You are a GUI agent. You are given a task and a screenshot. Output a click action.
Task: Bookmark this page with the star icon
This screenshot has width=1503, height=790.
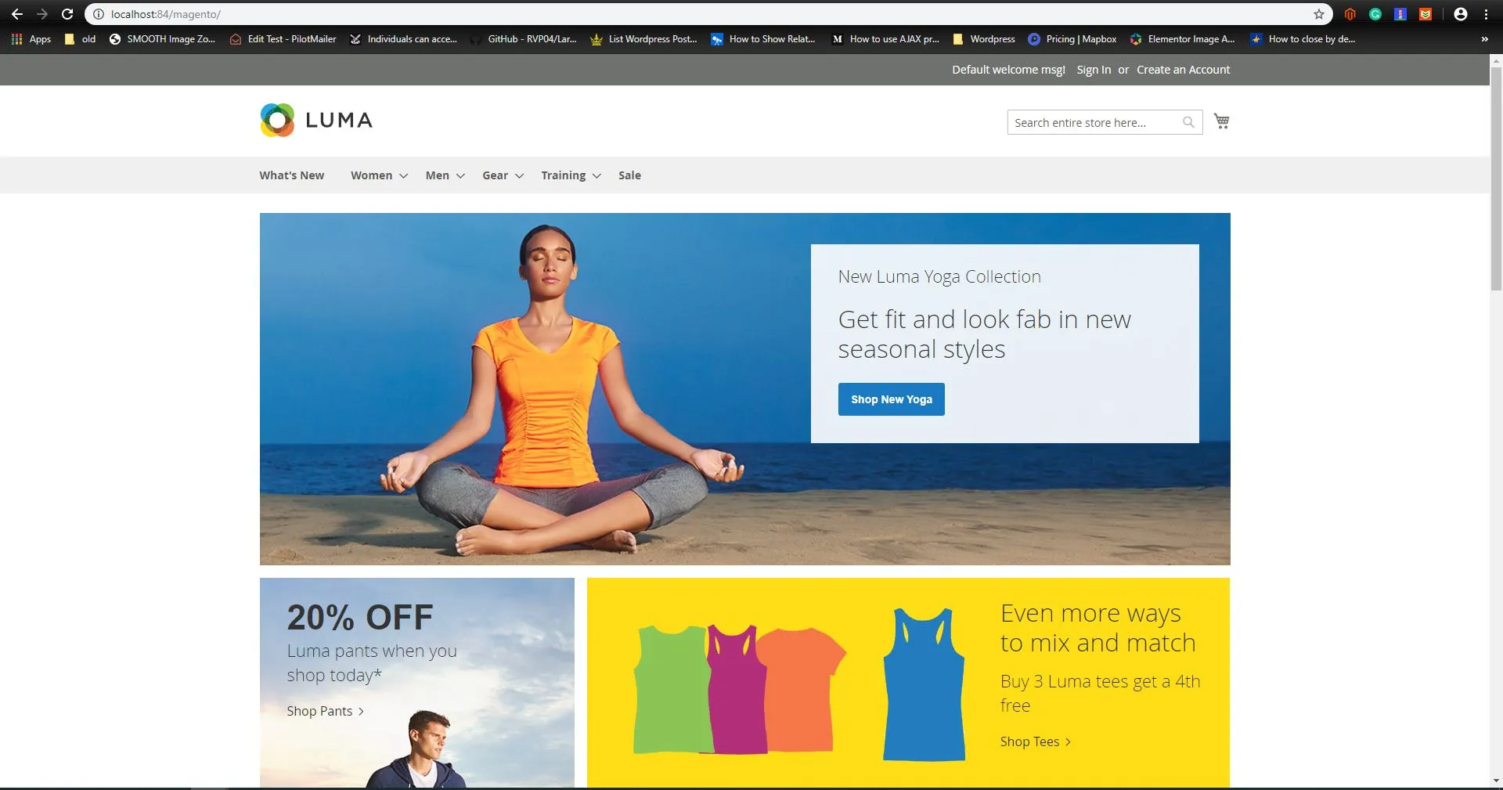[1319, 14]
